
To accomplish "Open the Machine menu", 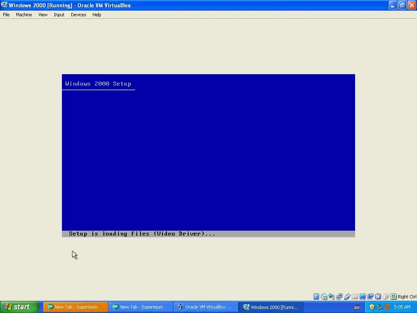I will 24,15.
